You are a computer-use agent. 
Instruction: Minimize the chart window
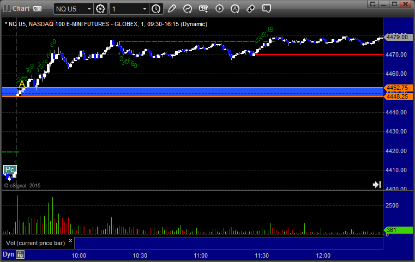click(384, 4)
